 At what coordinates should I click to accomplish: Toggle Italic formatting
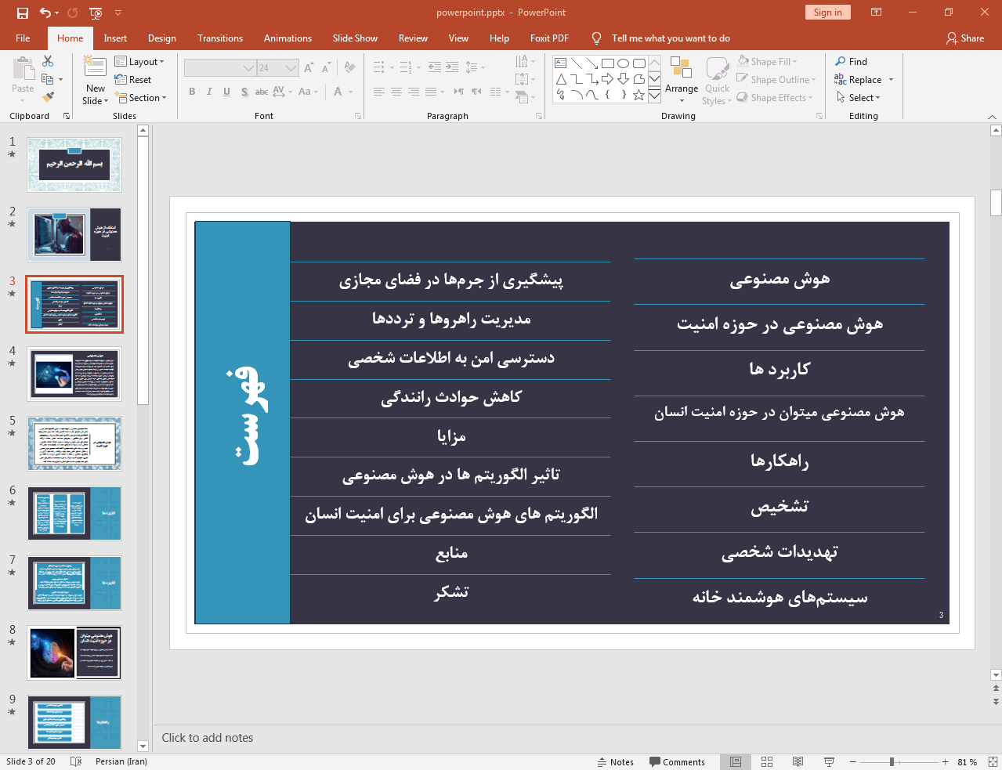click(x=209, y=92)
